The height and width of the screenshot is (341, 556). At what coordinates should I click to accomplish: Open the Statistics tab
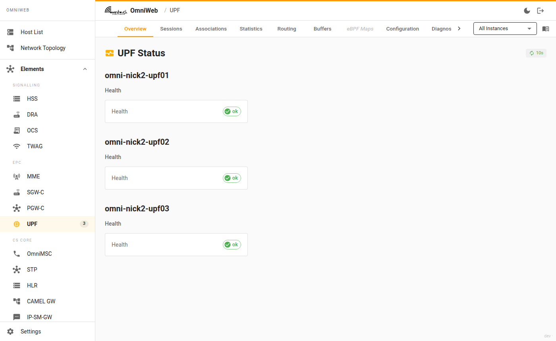point(251,29)
